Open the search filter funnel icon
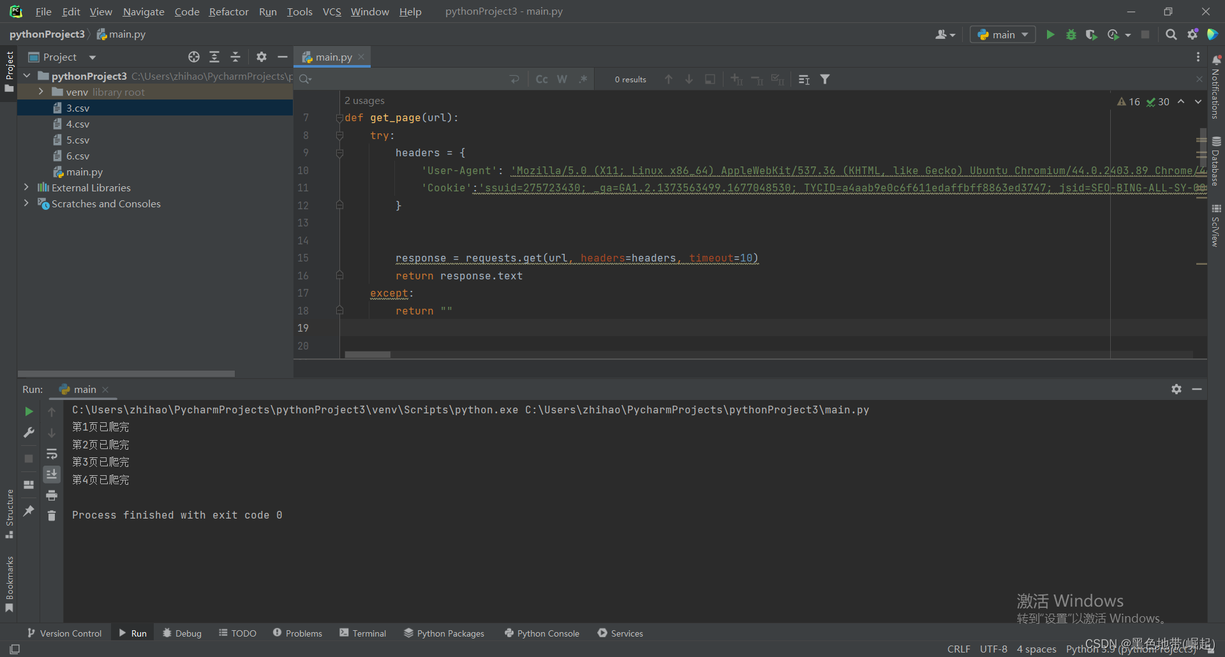Viewport: 1225px width, 657px height. point(825,80)
